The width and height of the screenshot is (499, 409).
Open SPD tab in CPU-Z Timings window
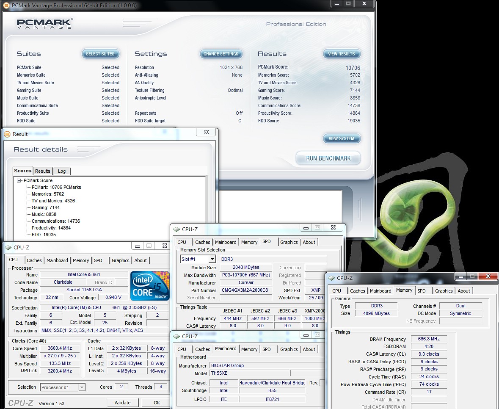point(422,291)
